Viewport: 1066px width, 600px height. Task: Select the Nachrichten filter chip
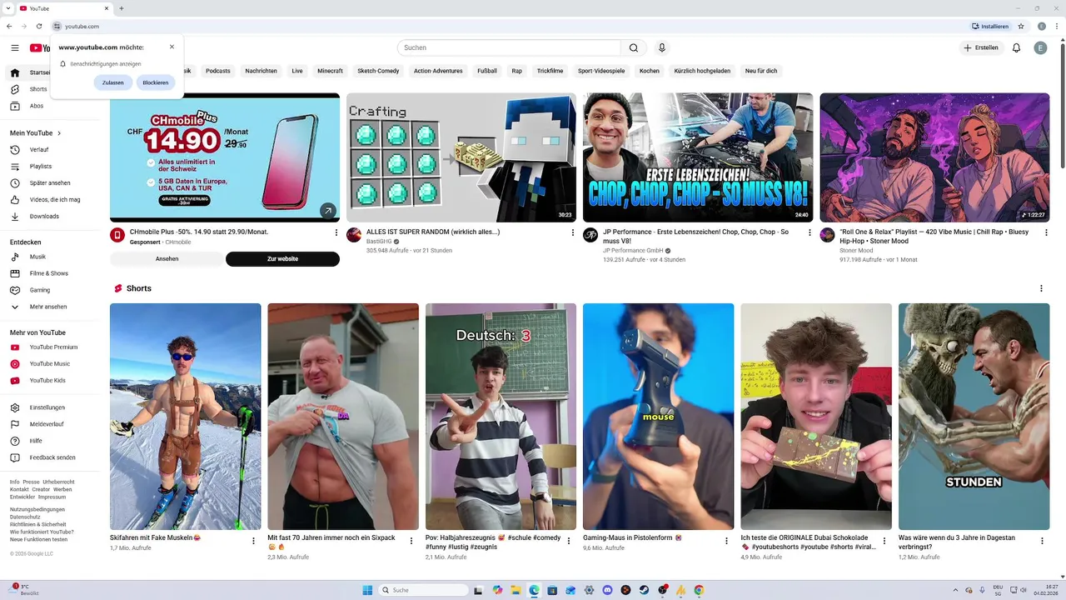coord(262,71)
